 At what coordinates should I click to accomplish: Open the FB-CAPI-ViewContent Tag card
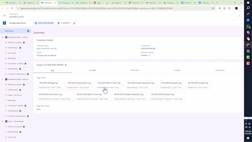point(79,85)
